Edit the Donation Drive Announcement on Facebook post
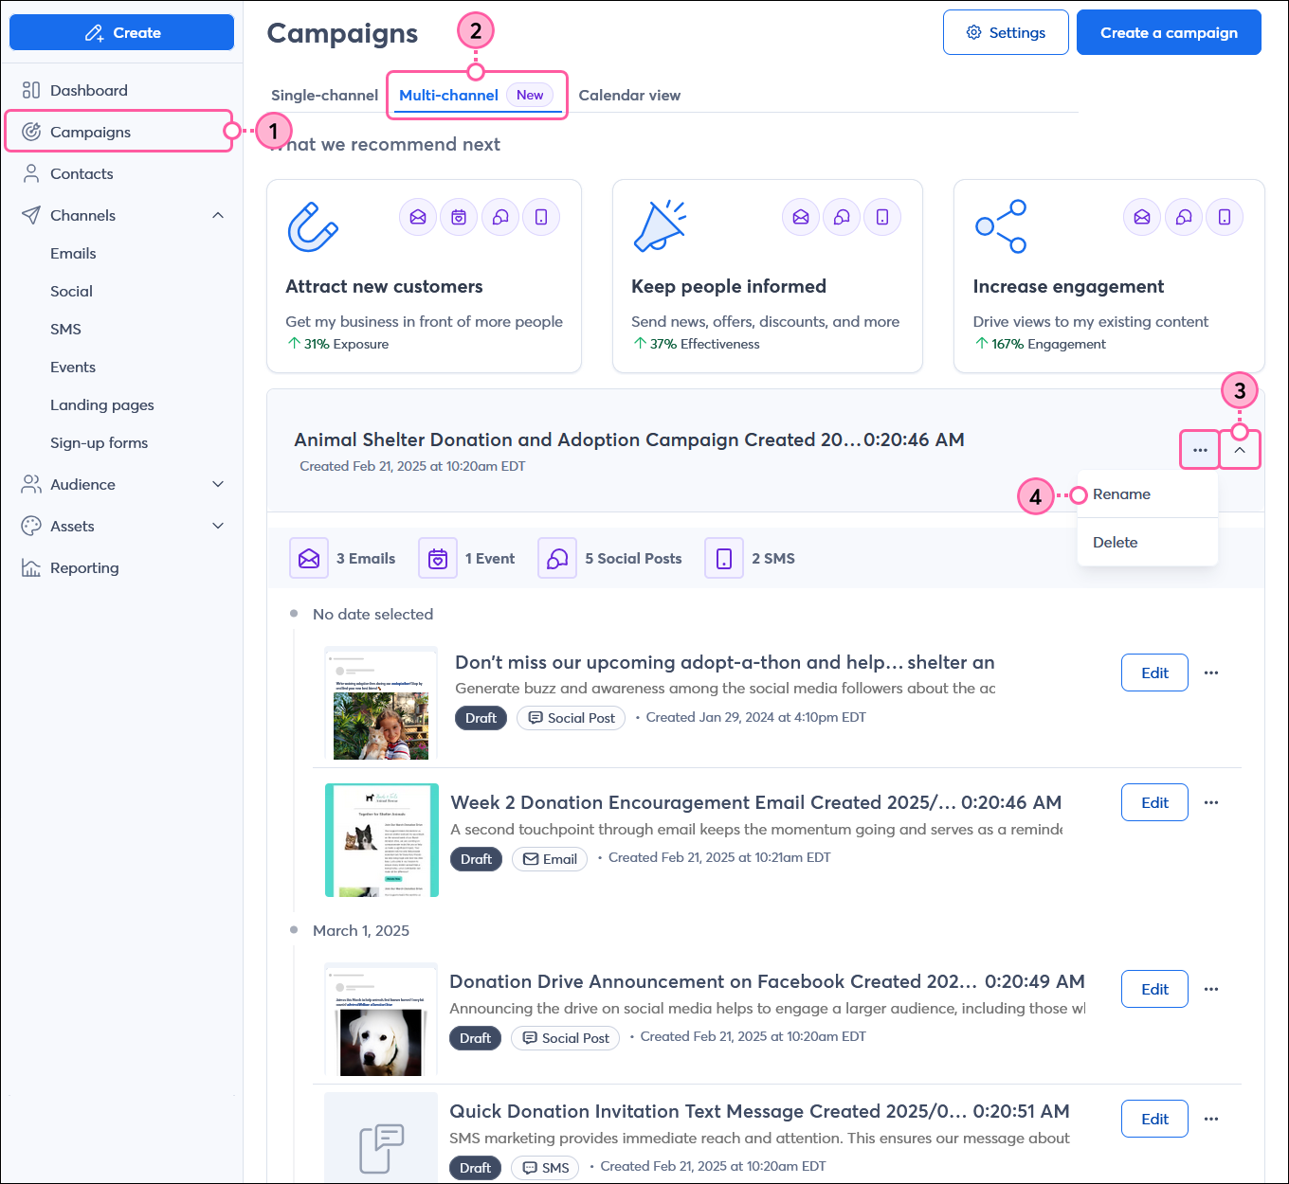1289x1184 pixels. point(1153,988)
